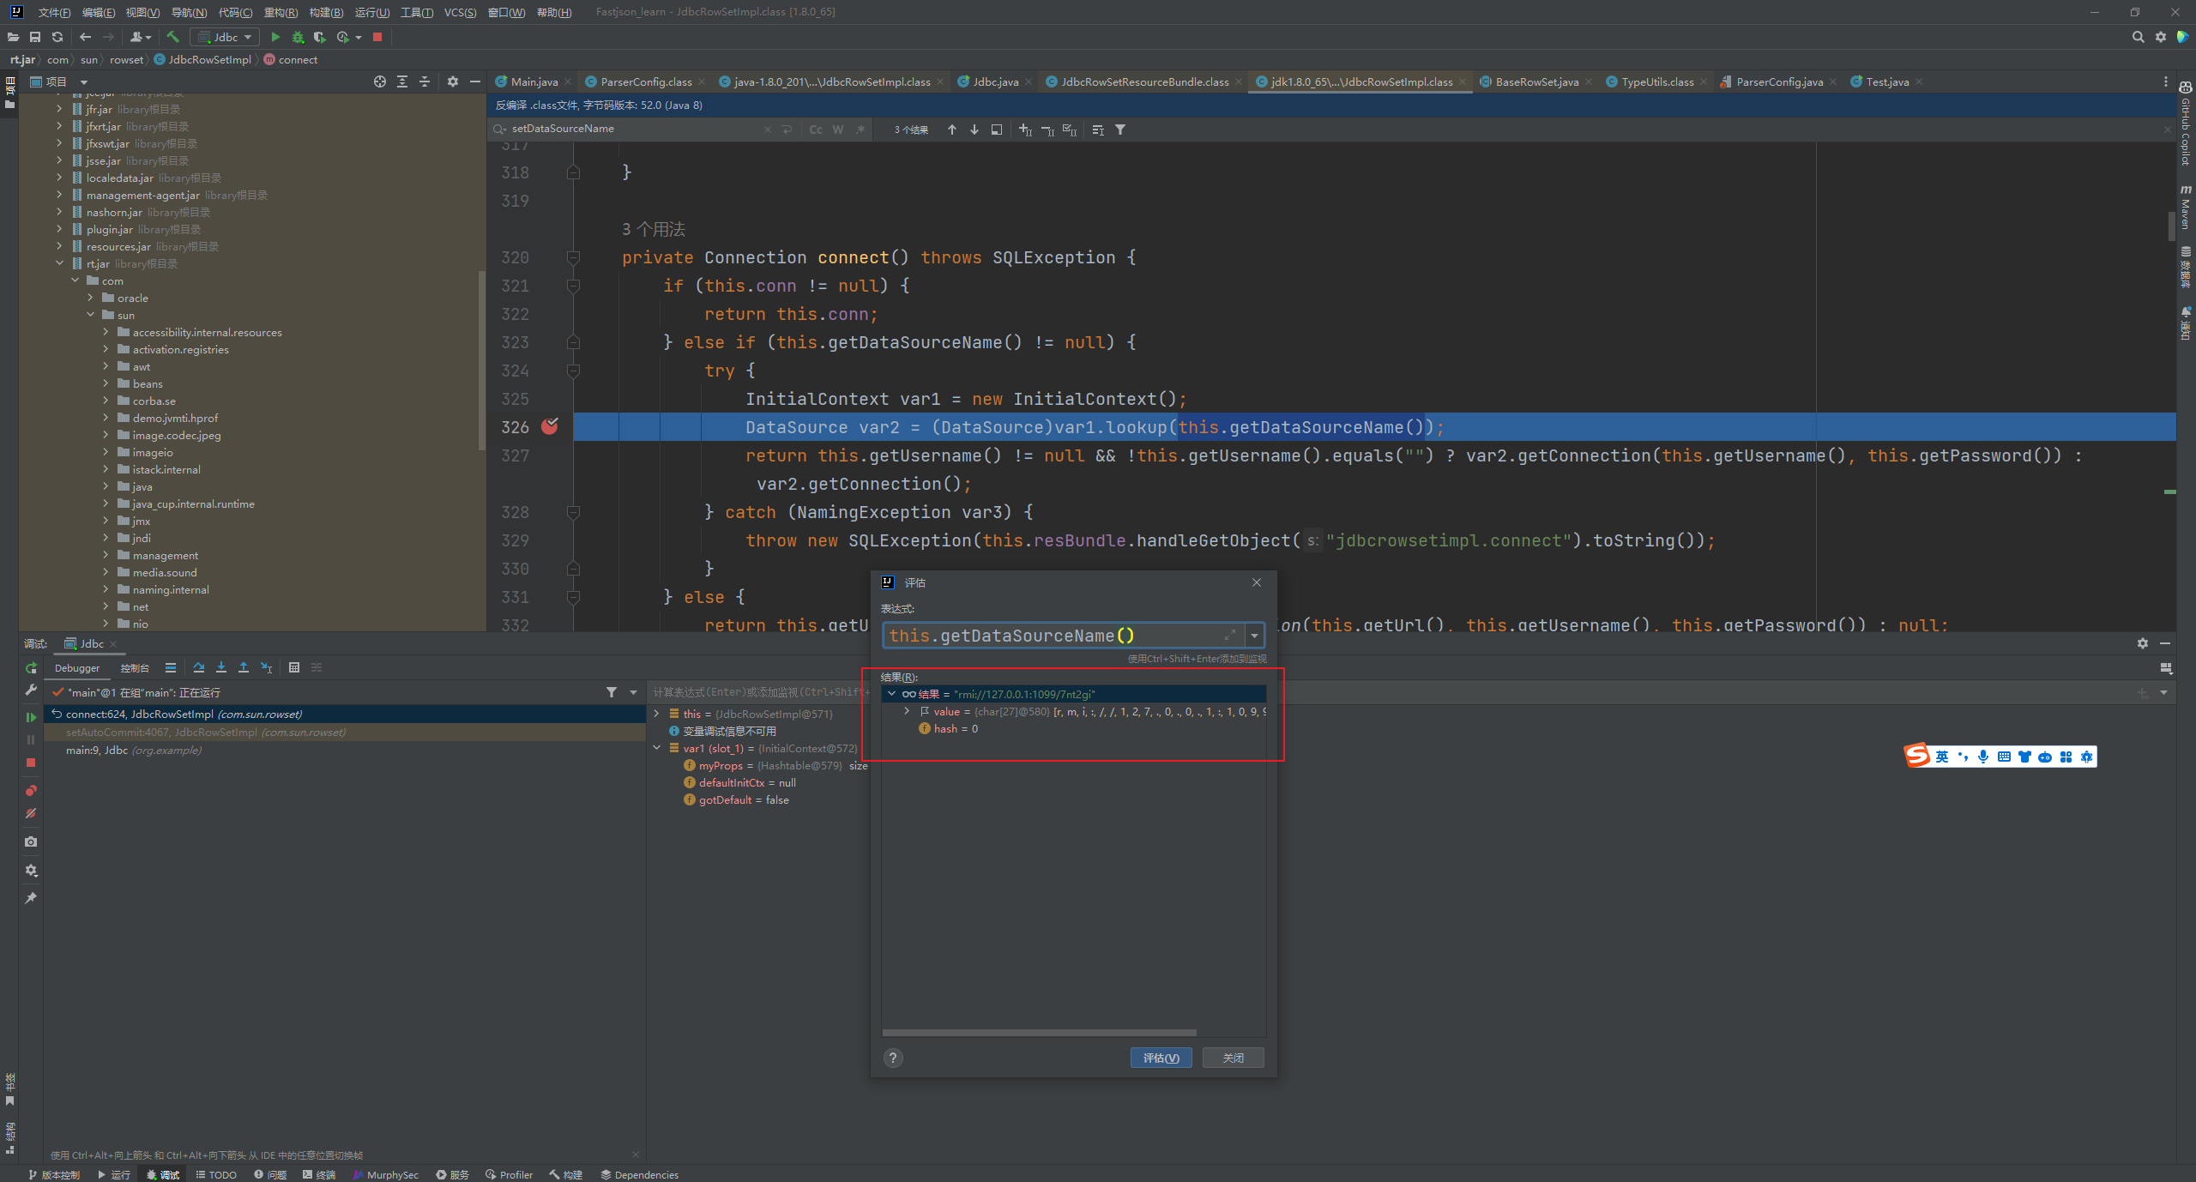This screenshot has width=2196, height=1182.
Task: Toggle Match Case in search bar
Action: pyautogui.click(x=815, y=130)
